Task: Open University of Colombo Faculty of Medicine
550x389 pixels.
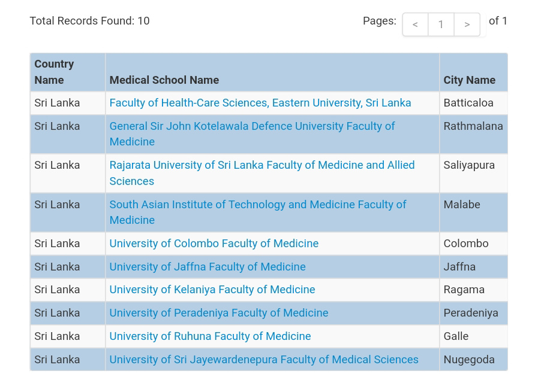Action: [214, 244]
